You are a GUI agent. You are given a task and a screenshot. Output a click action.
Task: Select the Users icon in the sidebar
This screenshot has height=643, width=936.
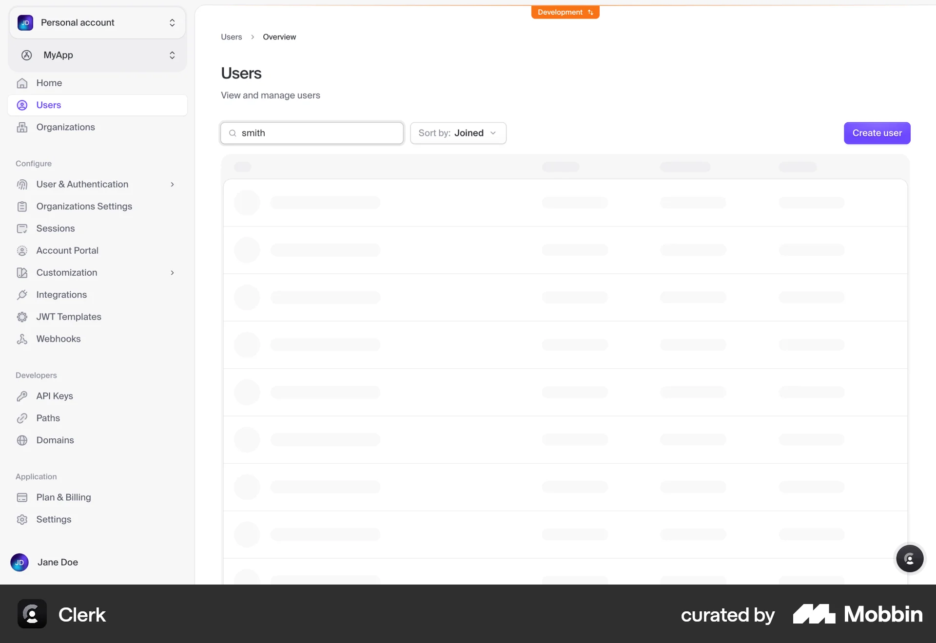click(22, 105)
